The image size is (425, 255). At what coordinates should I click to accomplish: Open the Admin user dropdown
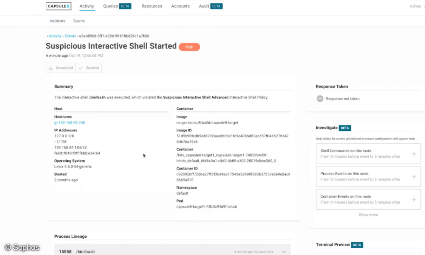[x=417, y=6]
